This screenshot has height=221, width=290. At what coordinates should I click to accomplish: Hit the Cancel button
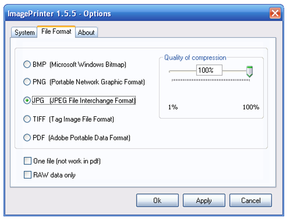[x=250, y=201]
